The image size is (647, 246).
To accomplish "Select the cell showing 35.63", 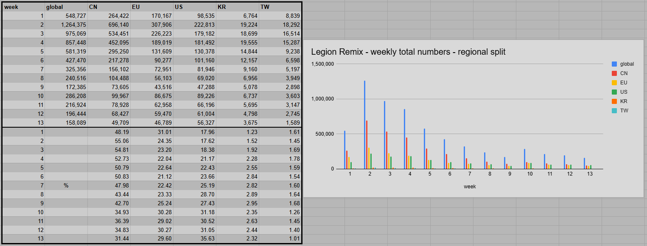I will (x=195, y=239).
